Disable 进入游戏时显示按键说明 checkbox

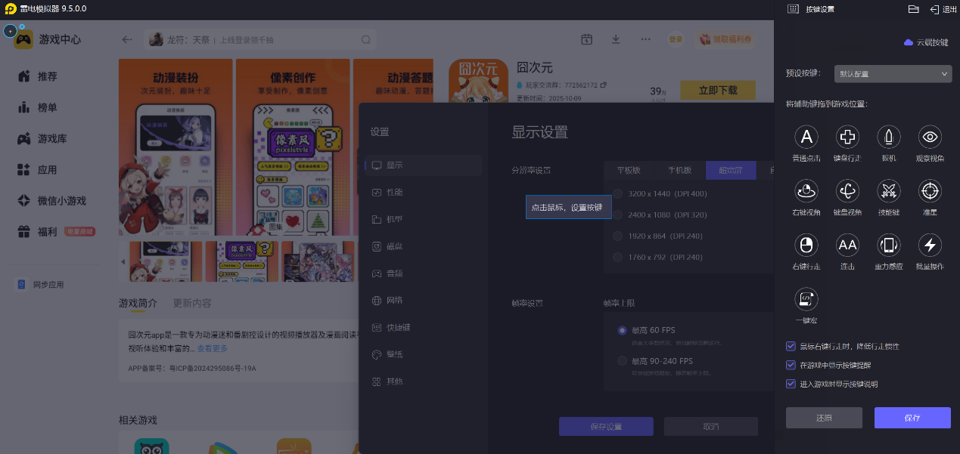point(791,384)
